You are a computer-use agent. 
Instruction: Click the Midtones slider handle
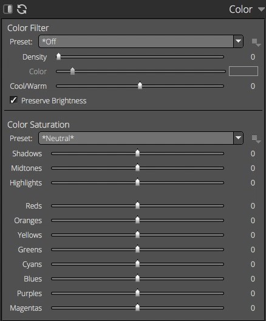(x=137, y=168)
